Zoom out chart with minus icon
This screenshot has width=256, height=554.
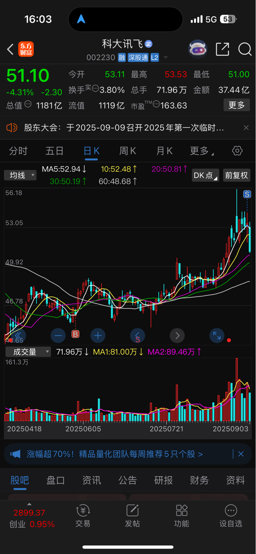tap(58, 336)
